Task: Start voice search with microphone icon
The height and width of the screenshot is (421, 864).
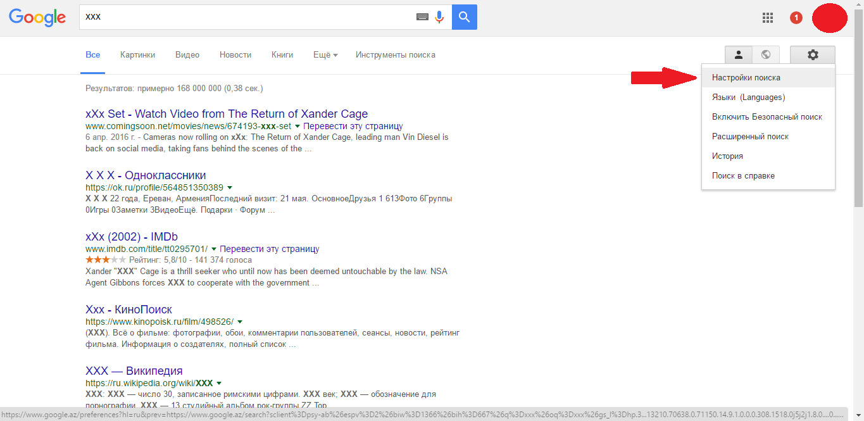Action: tap(439, 17)
